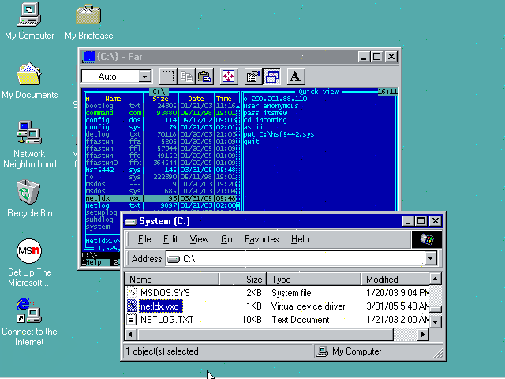The width and height of the screenshot is (505, 379).
Task: Select io sys row in Far panel
Action: coord(161,177)
